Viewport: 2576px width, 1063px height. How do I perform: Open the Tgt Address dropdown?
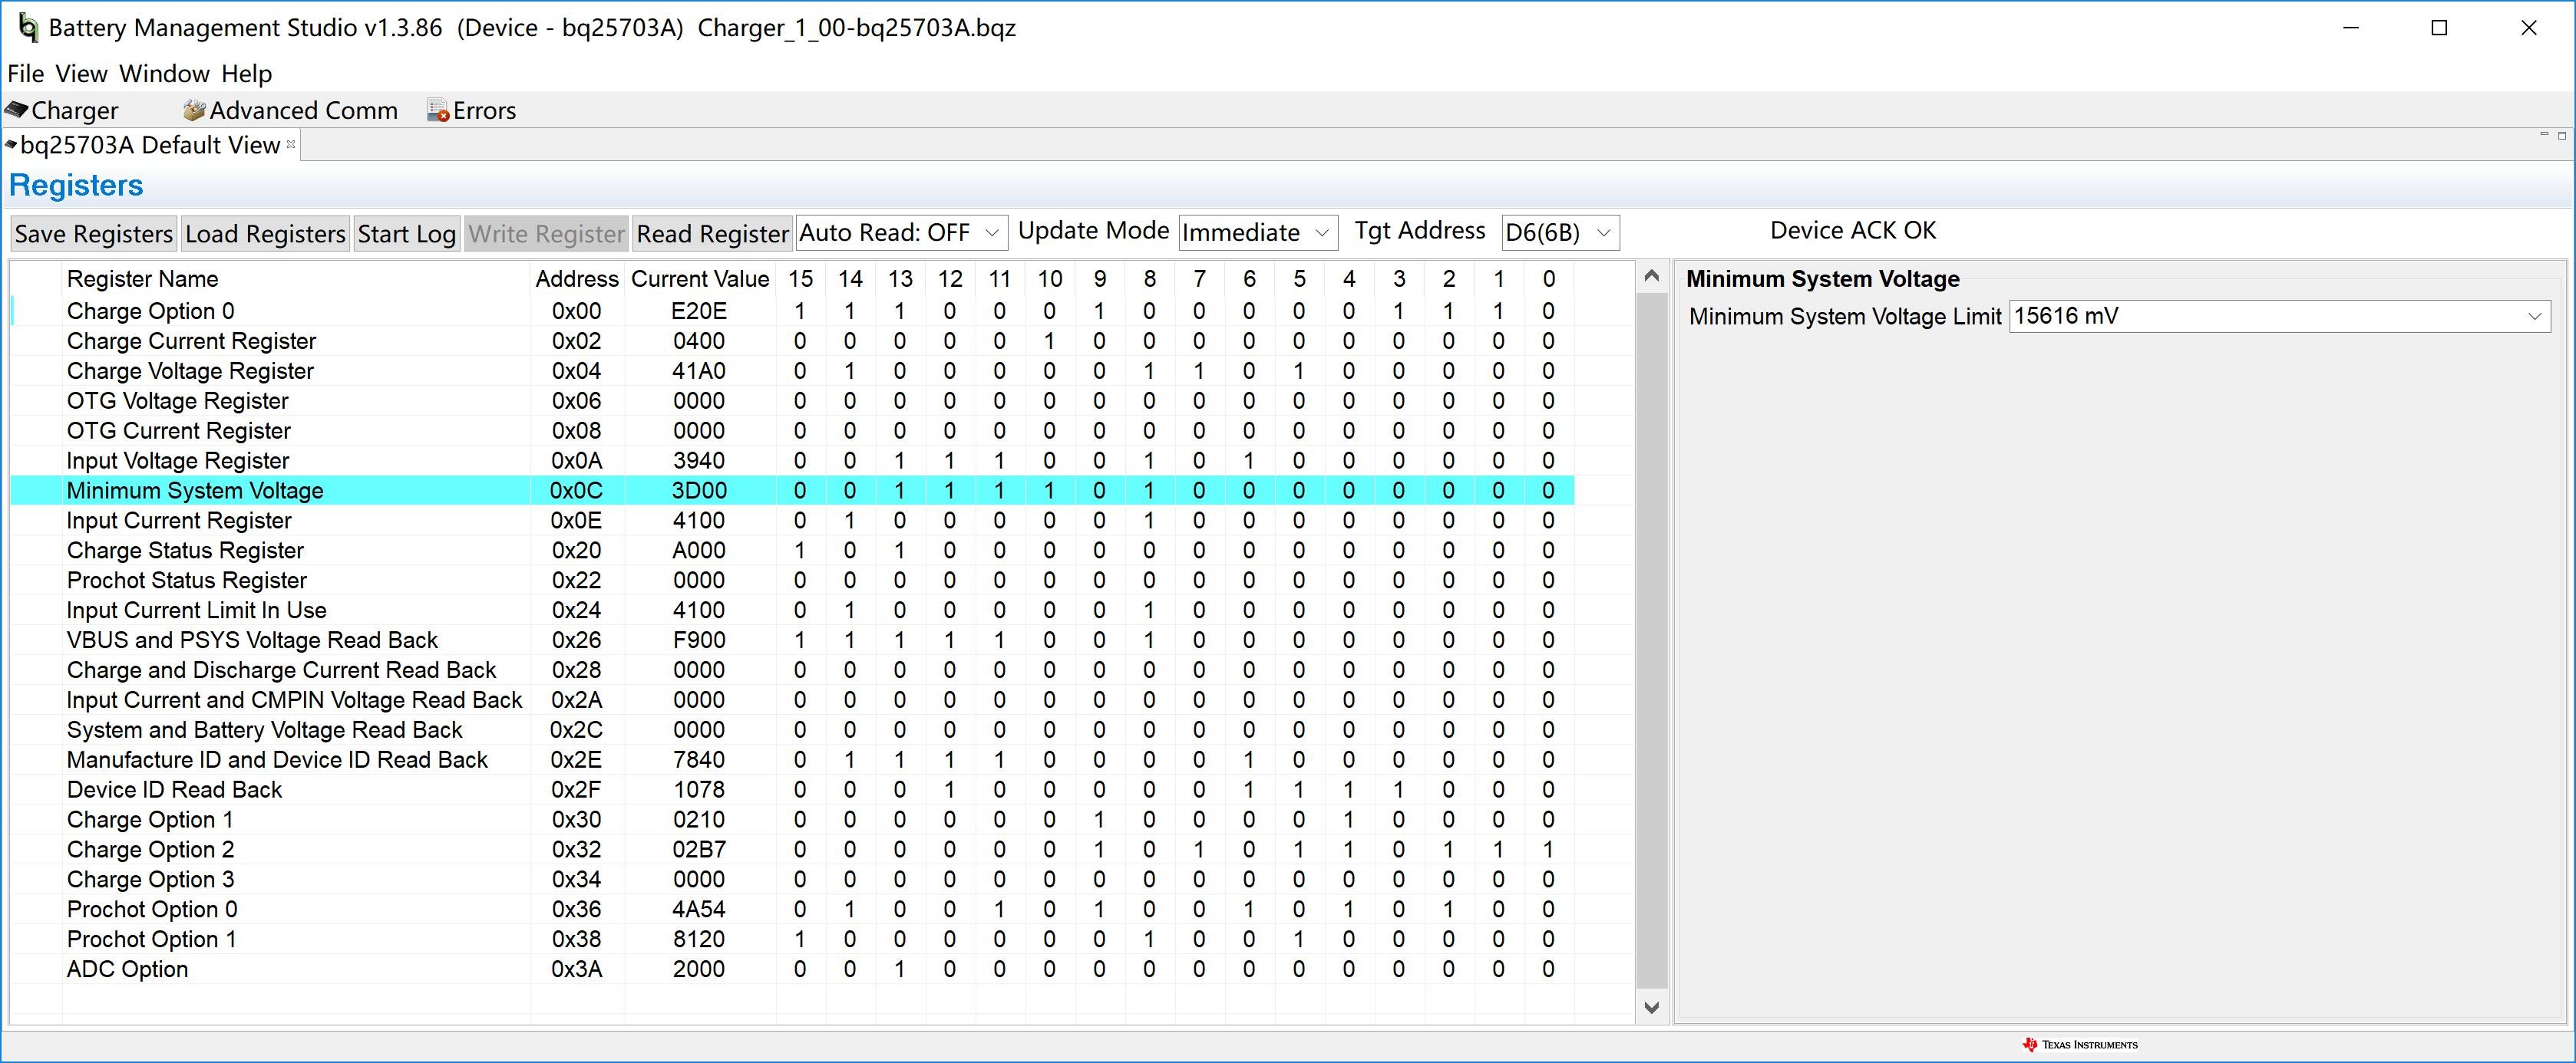[1560, 233]
